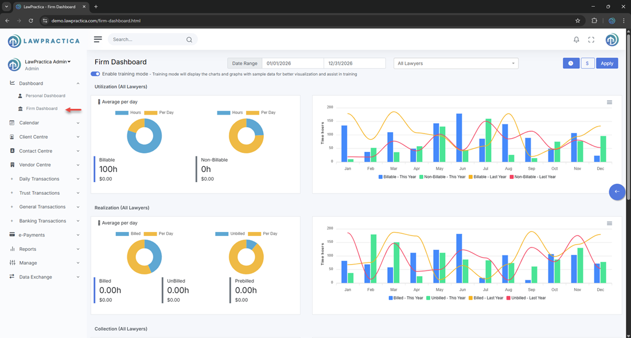Open Personal Dashboard in the sidebar

pos(45,96)
